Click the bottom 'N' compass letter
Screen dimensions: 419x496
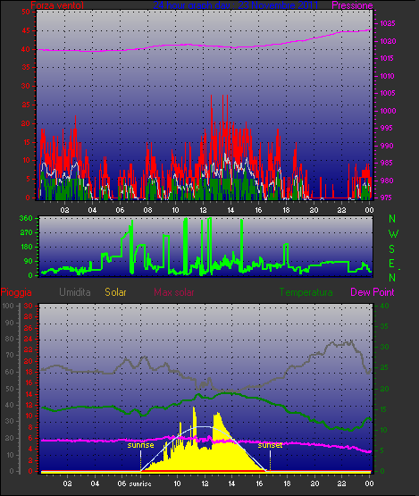[392, 278]
